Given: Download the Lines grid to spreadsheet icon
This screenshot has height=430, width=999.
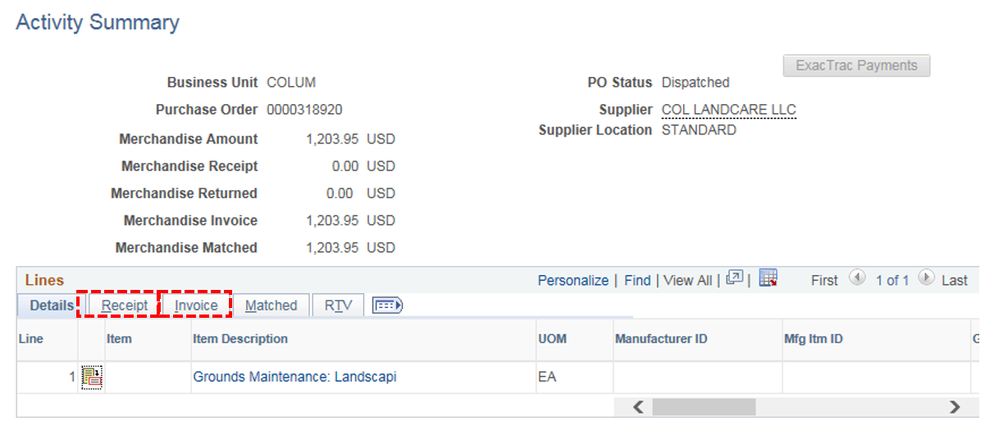Looking at the screenshot, I should point(769,278).
